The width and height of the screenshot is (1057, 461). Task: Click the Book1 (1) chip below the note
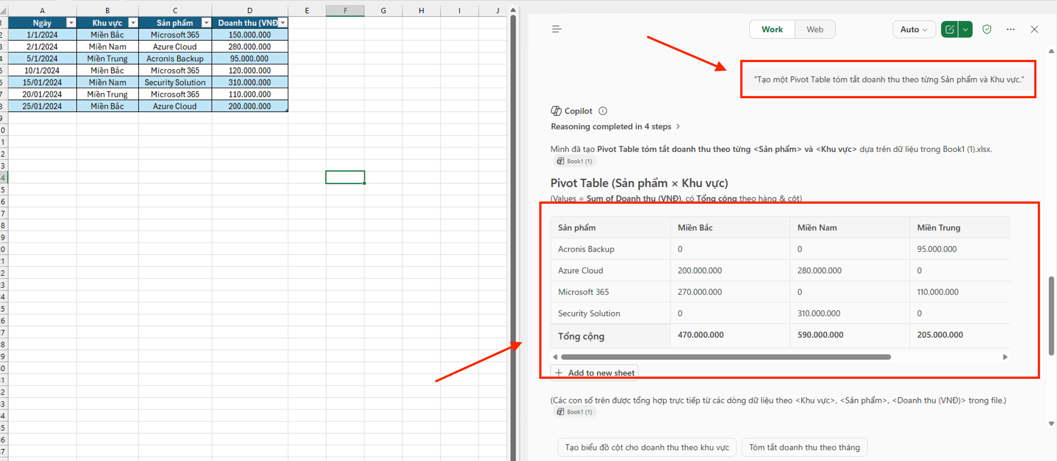pos(575,412)
